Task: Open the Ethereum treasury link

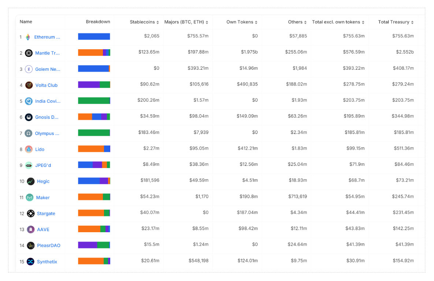Action: point(47,37)
